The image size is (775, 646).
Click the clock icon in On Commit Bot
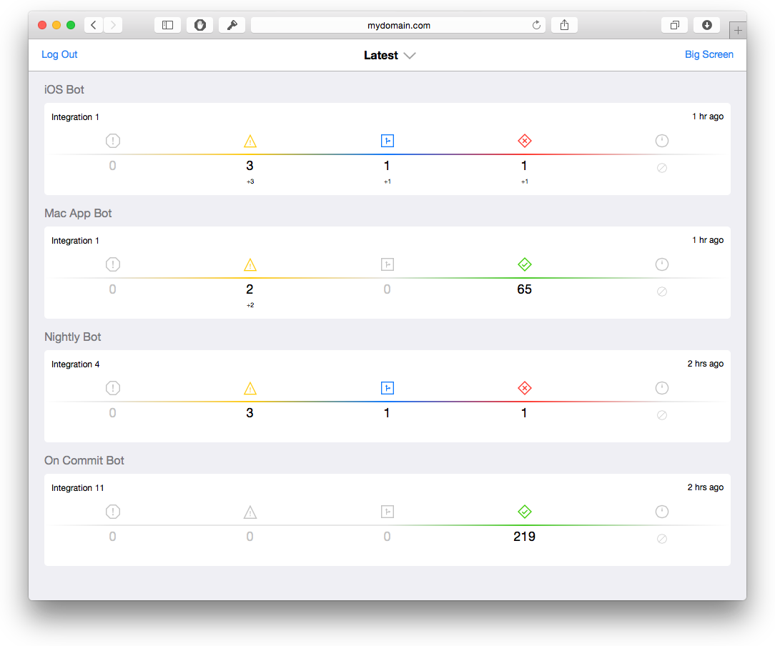click(662, 512)
